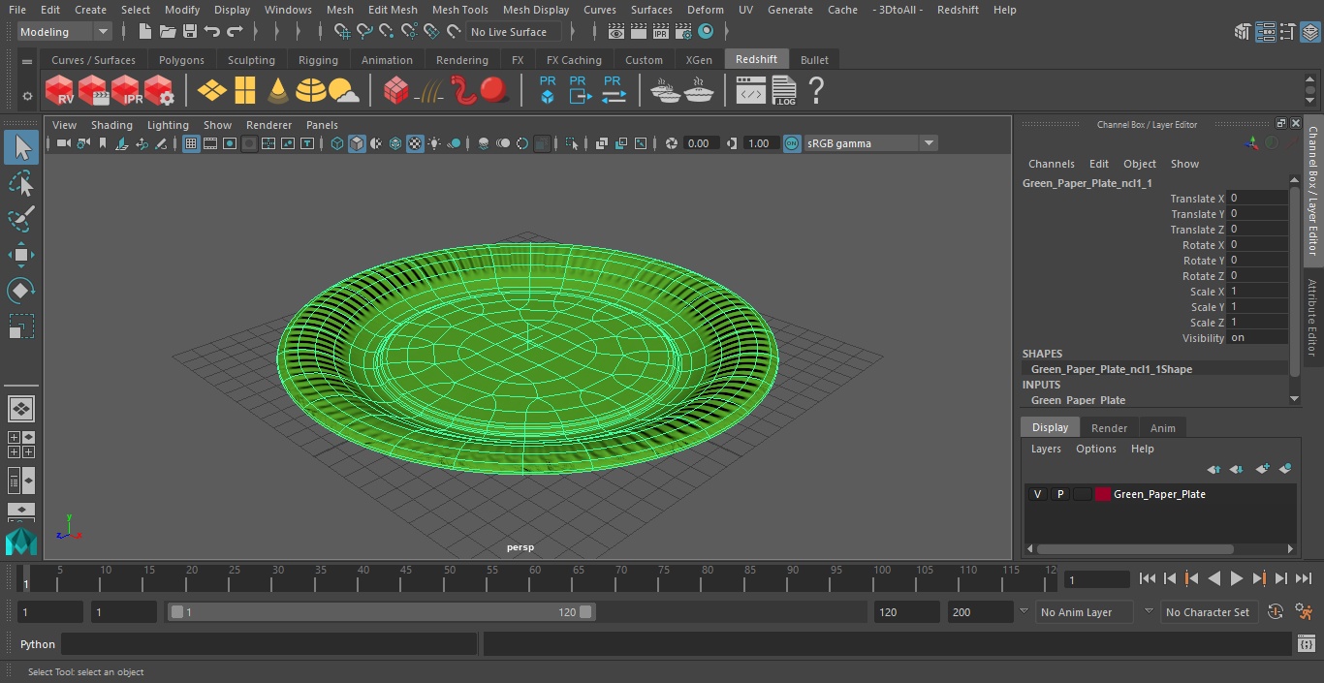
Task: Step forward one key button
Action: tap(1259, 578)
